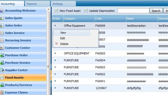Open action dropdown for FA0005 row
The height and width of the screenshot is (95, 168).
[55, 53]
